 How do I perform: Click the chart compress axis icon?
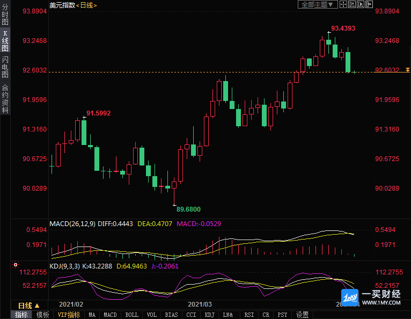352,4
